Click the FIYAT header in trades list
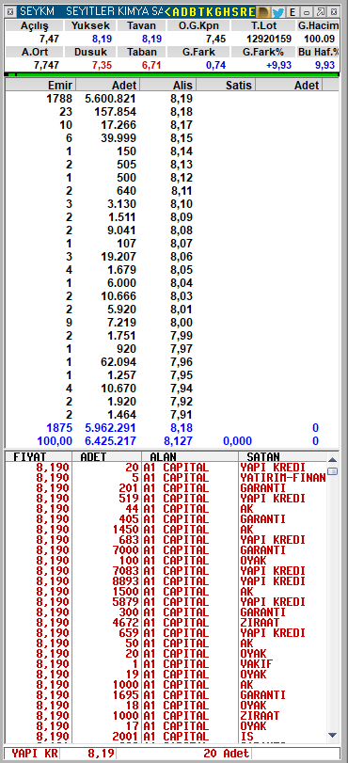 [x=39, y=457]
